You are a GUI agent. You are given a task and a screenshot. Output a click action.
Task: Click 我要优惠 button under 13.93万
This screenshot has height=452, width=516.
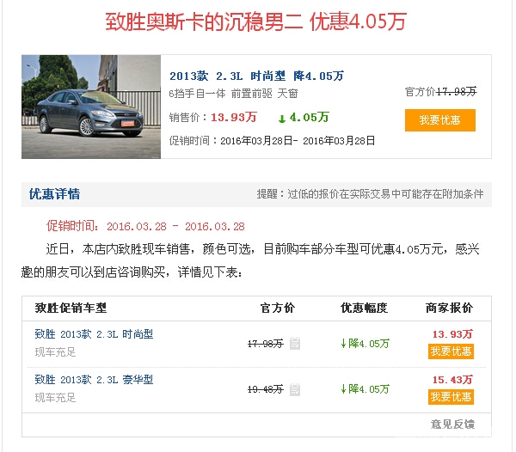451,351
